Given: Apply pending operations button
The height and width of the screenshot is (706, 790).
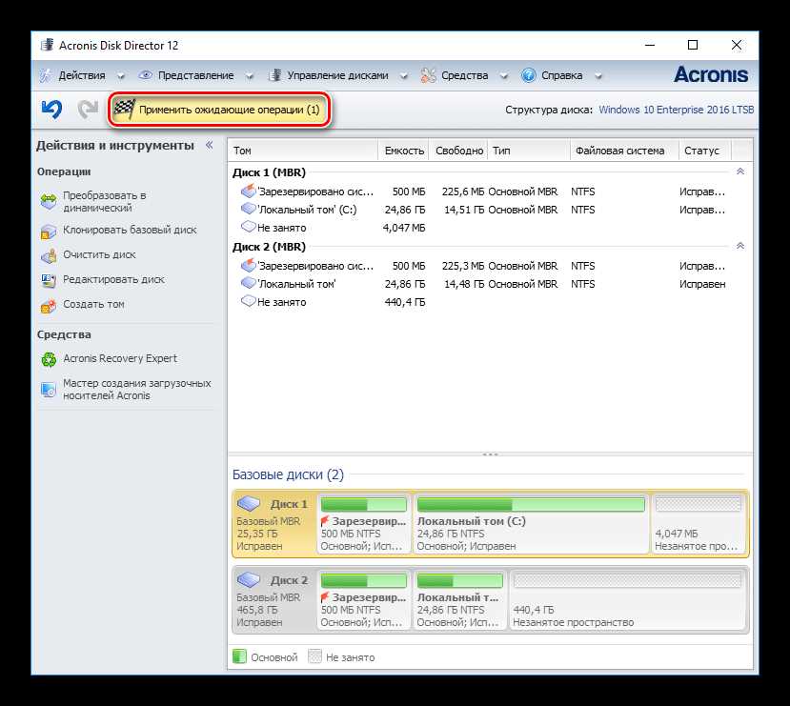Looking at the screenshot, I should (220, 110).
